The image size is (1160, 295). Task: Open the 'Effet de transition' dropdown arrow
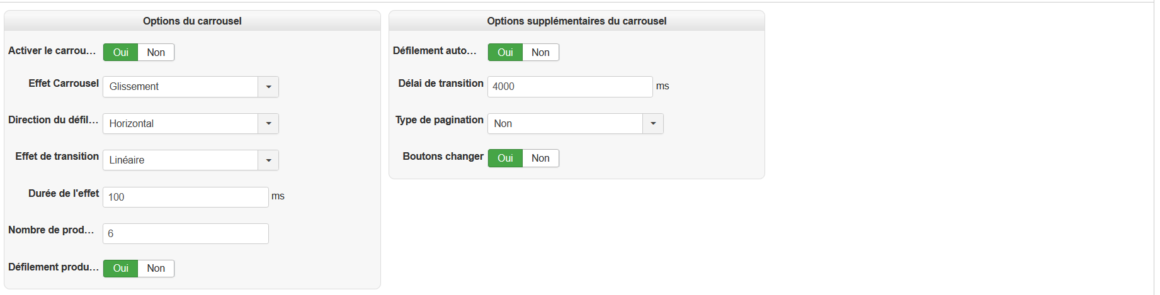[268, 160]
